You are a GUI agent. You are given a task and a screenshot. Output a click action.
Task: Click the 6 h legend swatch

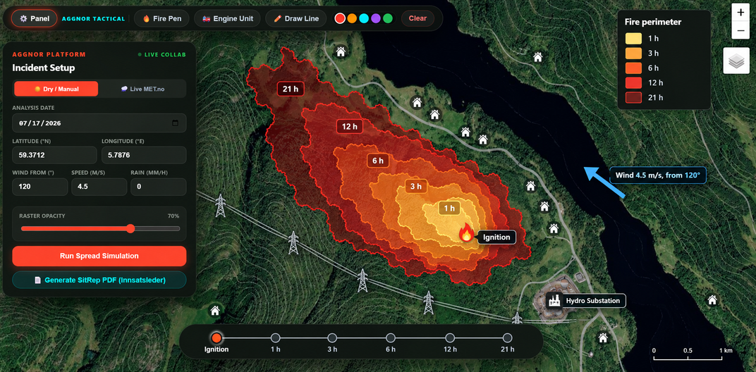633,68
